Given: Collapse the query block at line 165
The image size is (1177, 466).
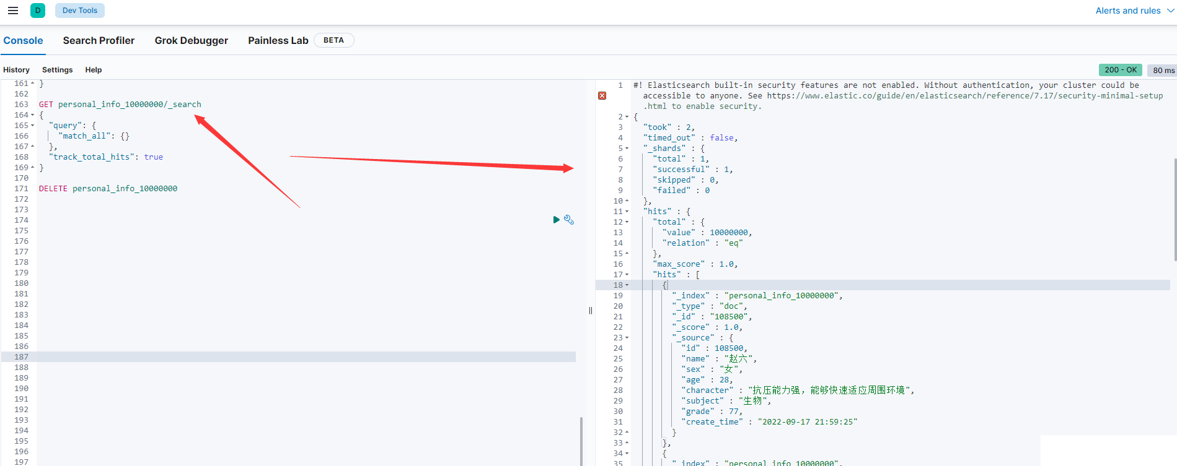Looking at the screenshot, I should point(33,126).
